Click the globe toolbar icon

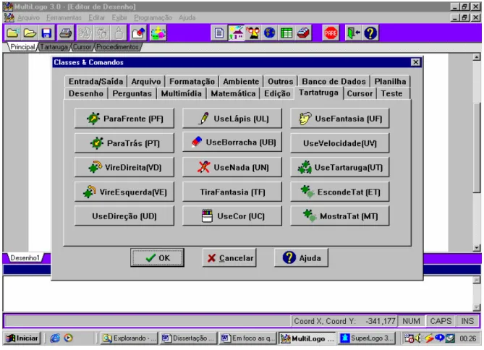[x=269, y=33]
